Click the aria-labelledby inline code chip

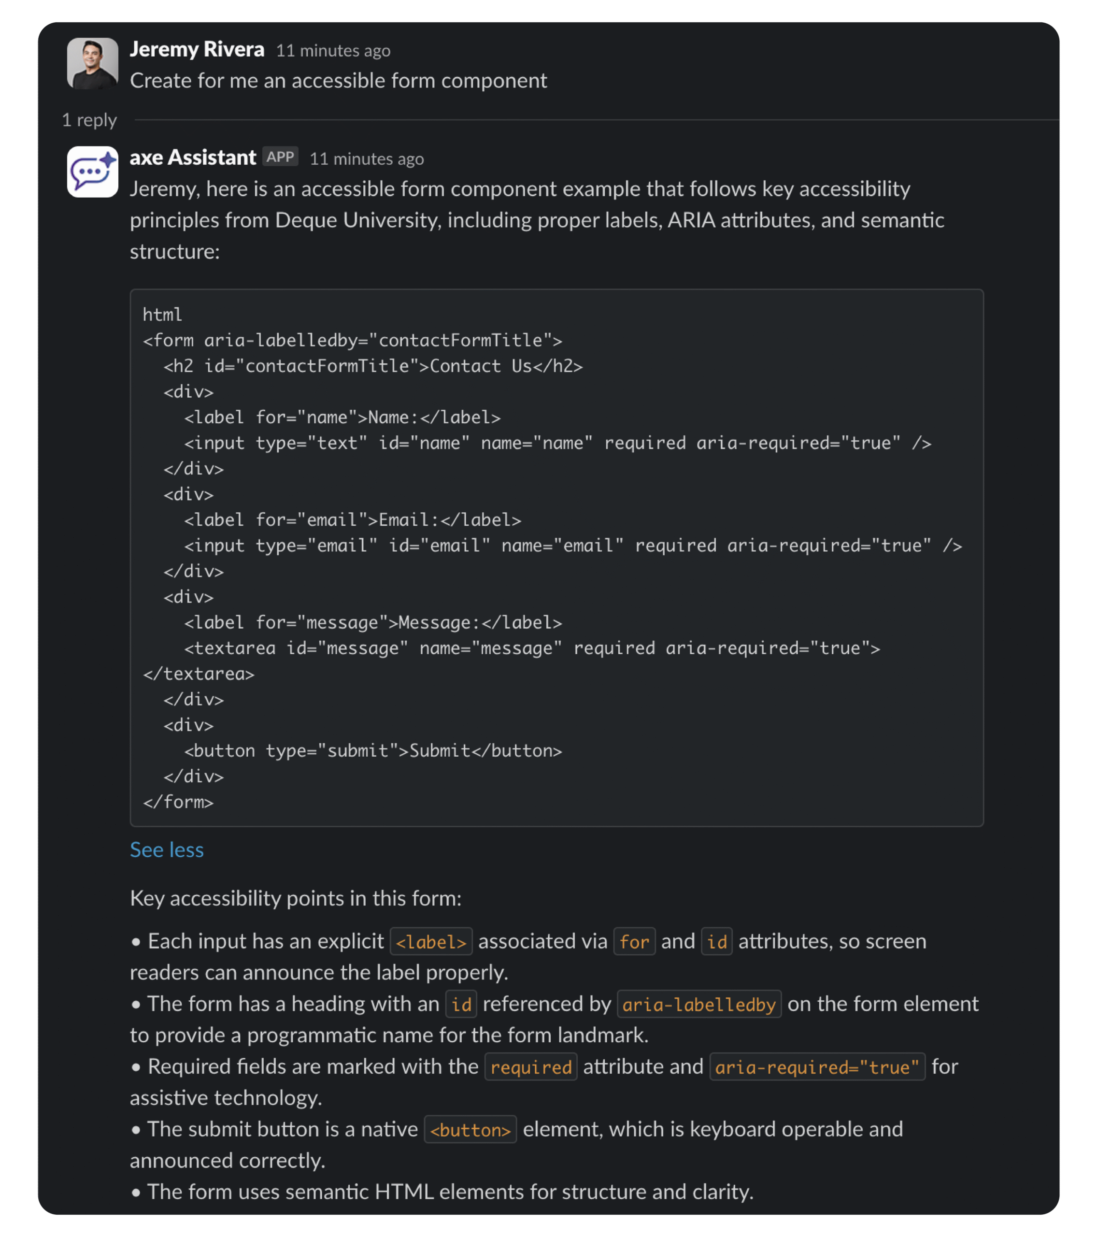tap(699, 1005)
